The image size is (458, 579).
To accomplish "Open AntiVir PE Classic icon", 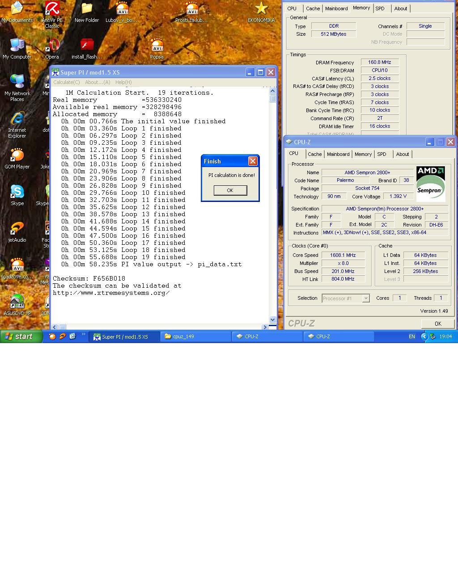I will (52, 14).
